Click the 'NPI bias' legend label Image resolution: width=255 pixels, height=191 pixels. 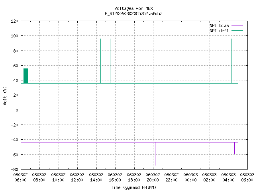[219, 25]
